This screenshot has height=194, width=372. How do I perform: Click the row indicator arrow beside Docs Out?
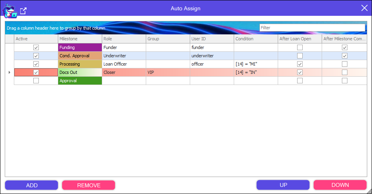9,72
